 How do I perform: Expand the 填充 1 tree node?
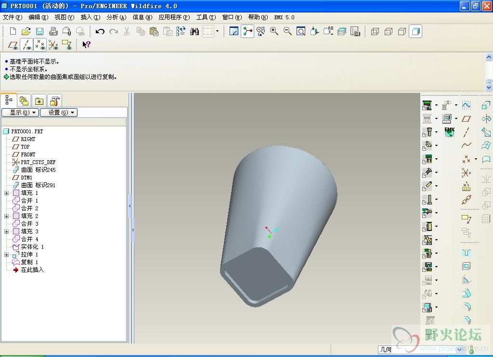coord(6,193)
